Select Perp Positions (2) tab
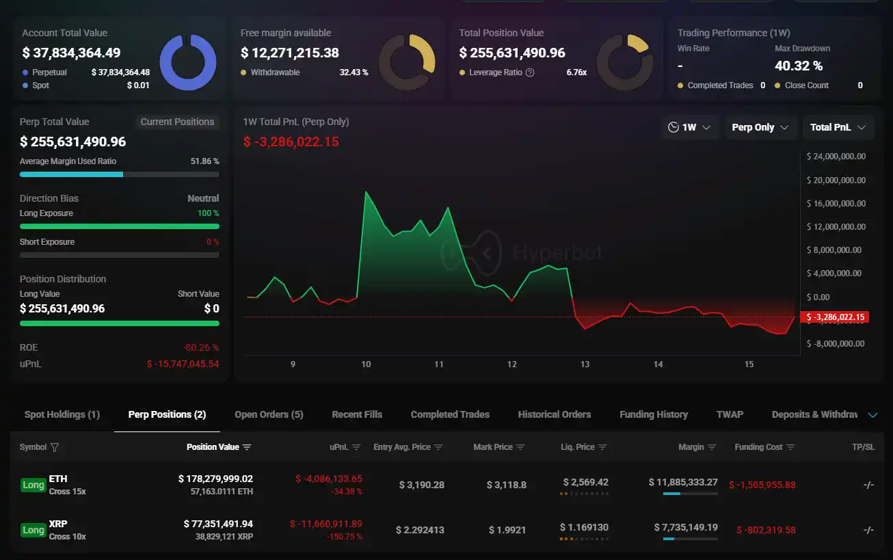The height and width of the screenshot is (560, 893). [167, 414]
